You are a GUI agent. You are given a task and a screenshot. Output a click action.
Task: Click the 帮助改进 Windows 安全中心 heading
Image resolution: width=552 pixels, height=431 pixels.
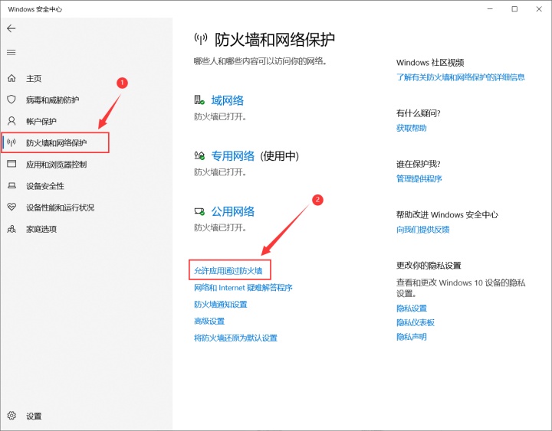click(x=447, y=214)
